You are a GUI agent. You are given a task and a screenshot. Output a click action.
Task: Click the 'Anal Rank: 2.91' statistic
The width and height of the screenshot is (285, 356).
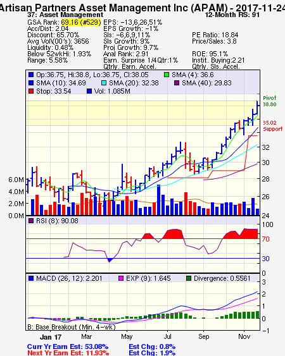tap(126, 54)
